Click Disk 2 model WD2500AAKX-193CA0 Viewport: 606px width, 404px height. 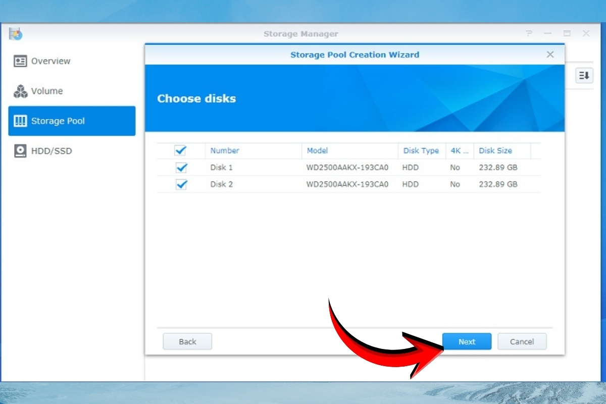click(x=347, y=184)
